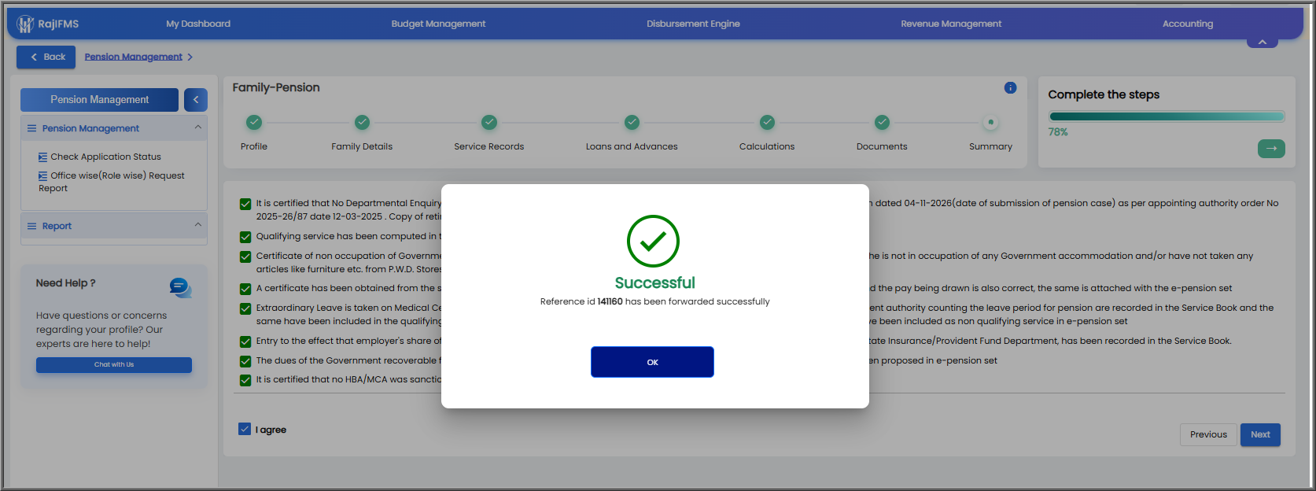
Task: Collapse the Pension Management sidebar section
Action: (198, 127)
